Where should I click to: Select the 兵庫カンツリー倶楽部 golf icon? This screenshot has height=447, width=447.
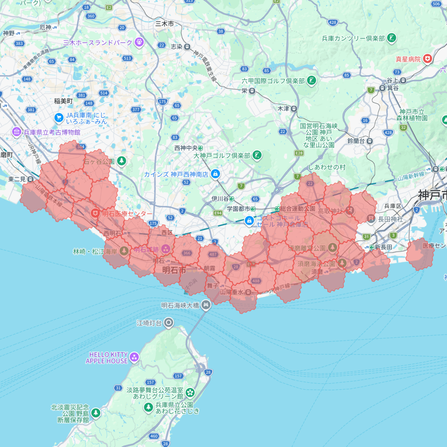coord(392,38)
